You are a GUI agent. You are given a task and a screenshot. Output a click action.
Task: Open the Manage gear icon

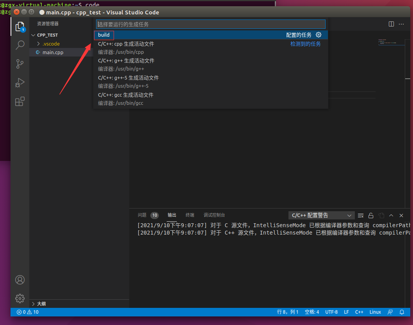(x=20, y=299)
